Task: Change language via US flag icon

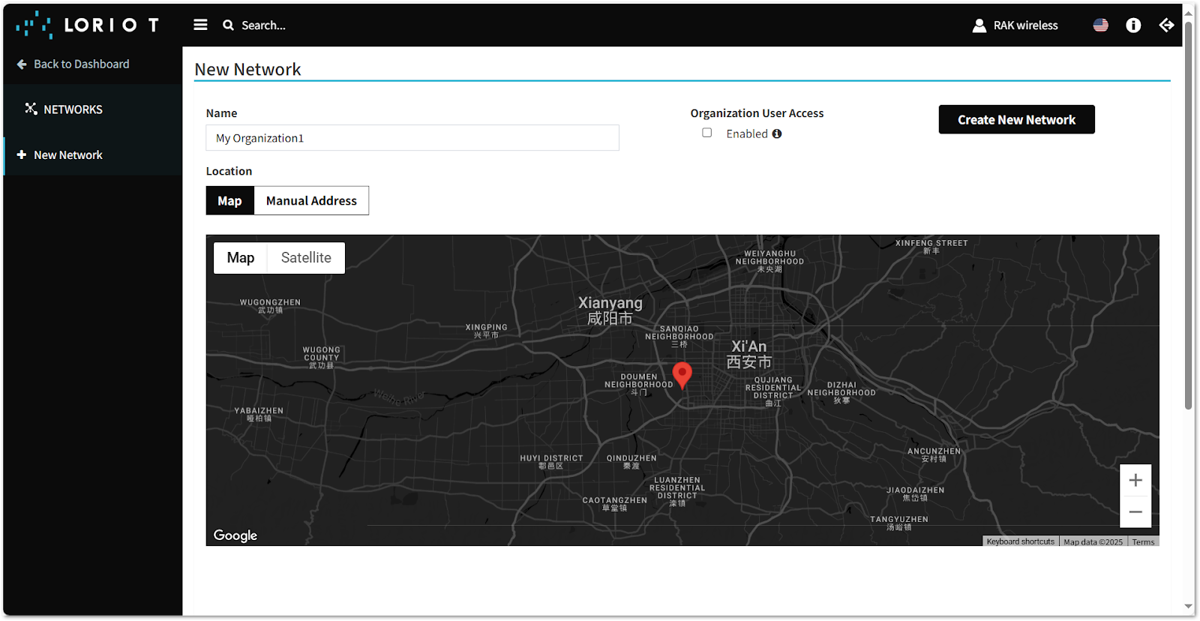Action: 1100,25
